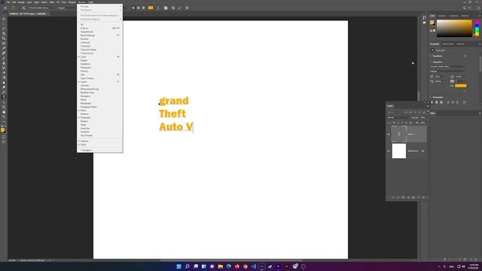Select the Eraser tool
Screen dimensions: 482x271
pyautogui.click(x=4, y=73)
